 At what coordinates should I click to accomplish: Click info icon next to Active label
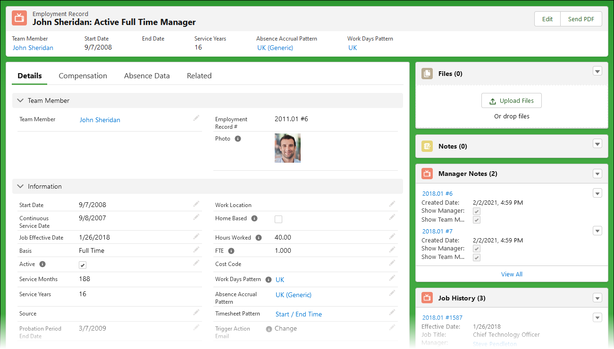pyautogui.click(x=42, y=264)
